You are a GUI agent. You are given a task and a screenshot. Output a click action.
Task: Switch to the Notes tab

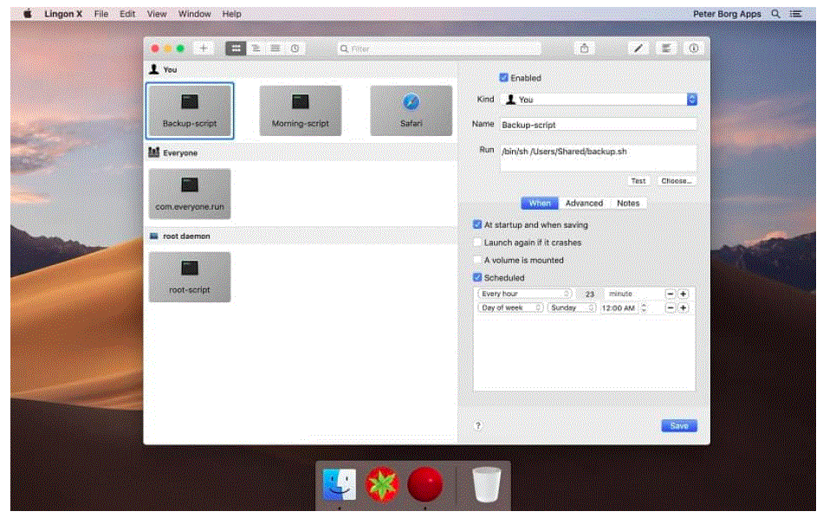(628, 203)
